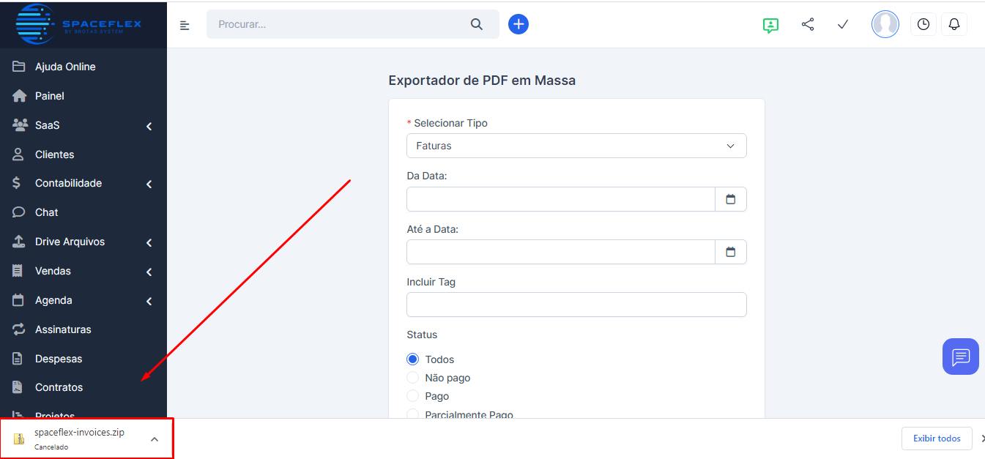The image size is (985, 459).
Task: Choose the Pago status radio button
Action: point(413,396)
